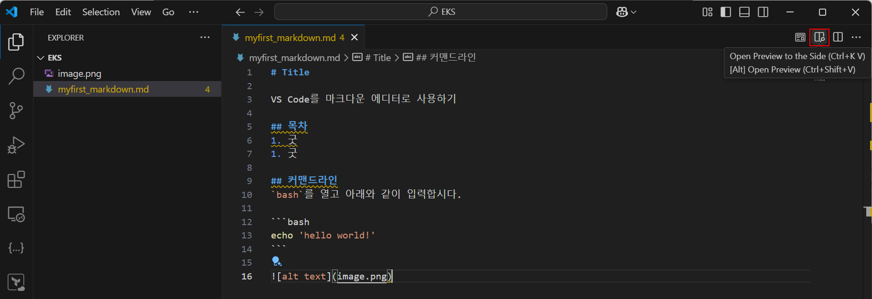Open Preview to the Side button
Image resolution: width=872 pixels, height=299 pixels.
click(819, 37)
